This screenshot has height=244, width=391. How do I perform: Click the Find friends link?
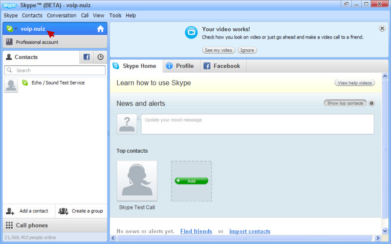pos(196,231)
